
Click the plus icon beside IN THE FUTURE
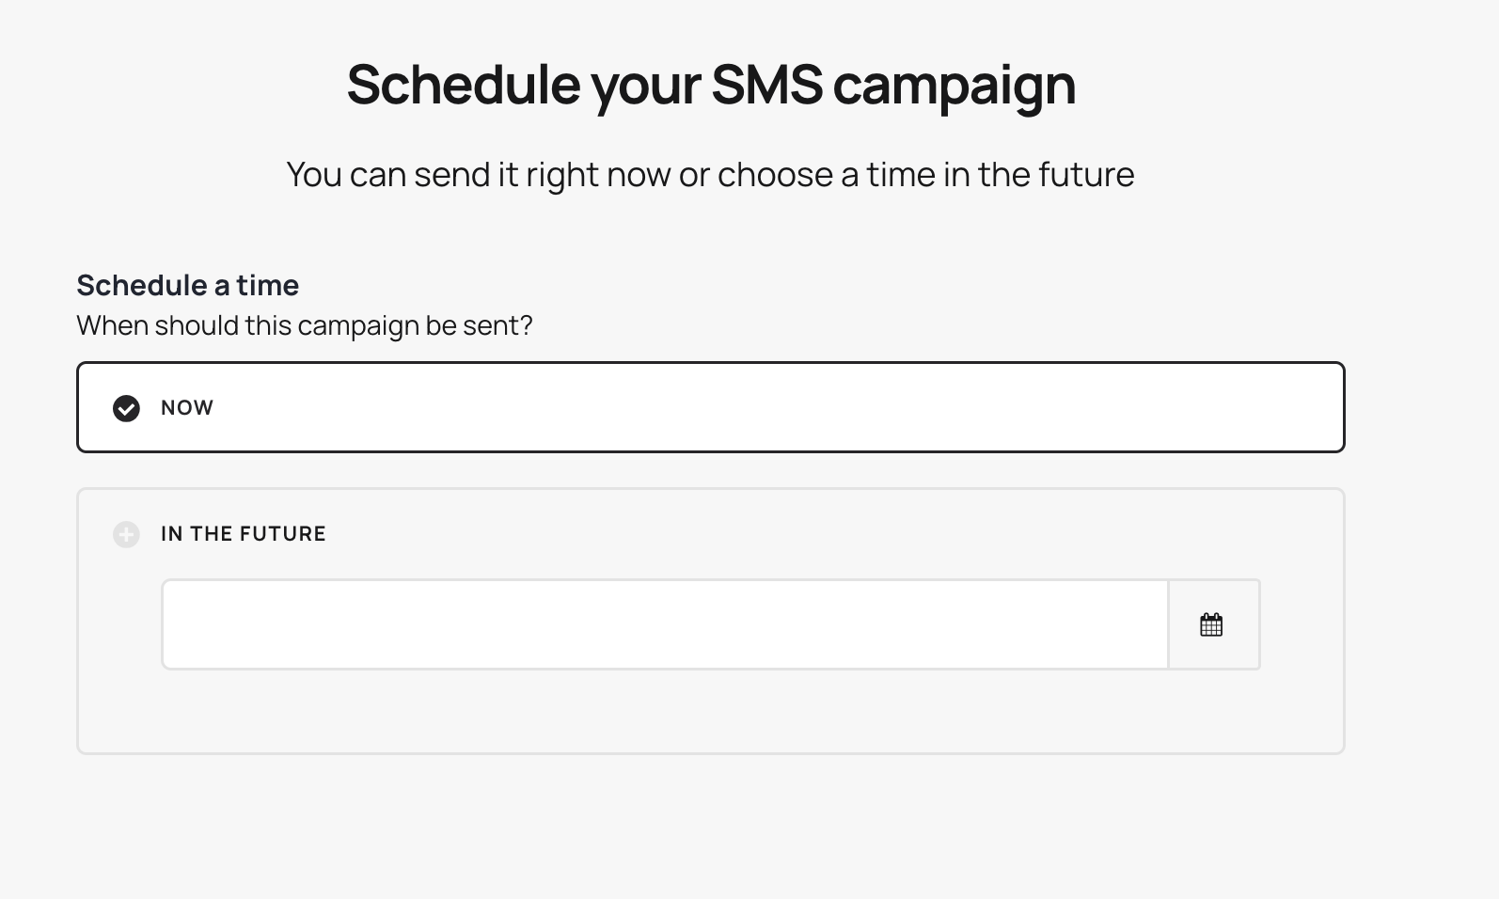click(126, 534)
